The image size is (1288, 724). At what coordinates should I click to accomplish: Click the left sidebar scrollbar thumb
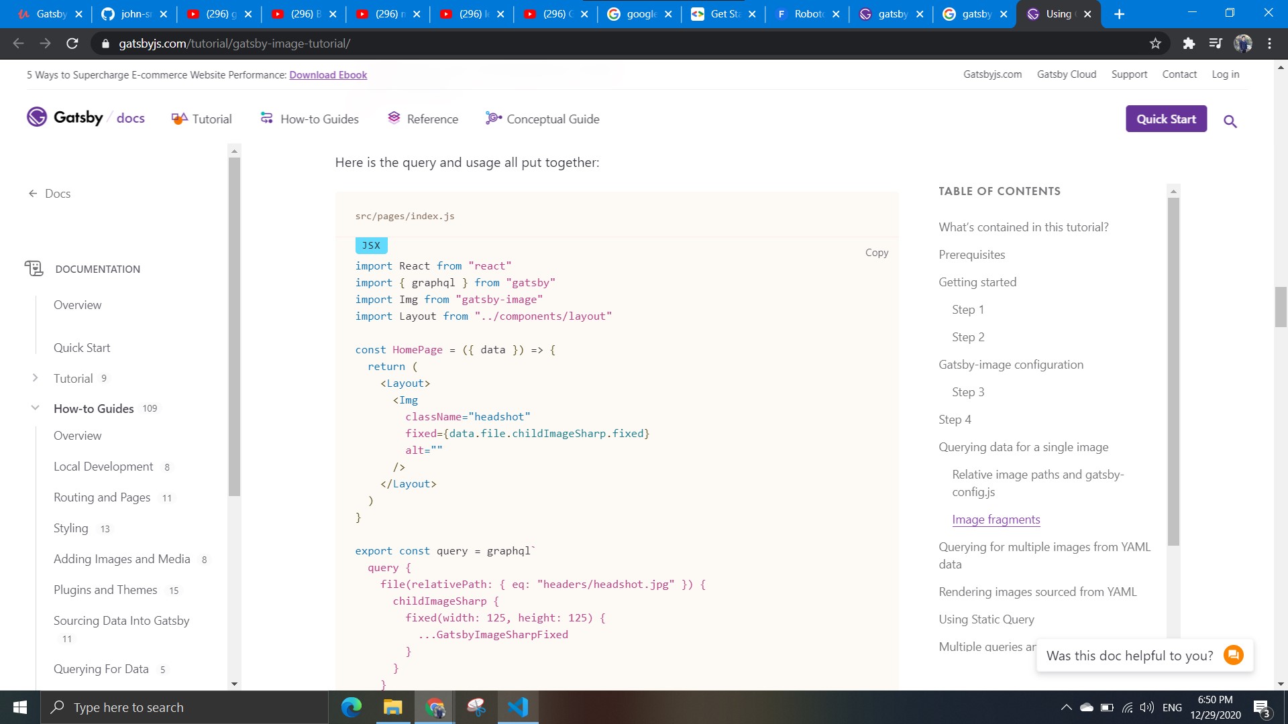coord(234,327)
